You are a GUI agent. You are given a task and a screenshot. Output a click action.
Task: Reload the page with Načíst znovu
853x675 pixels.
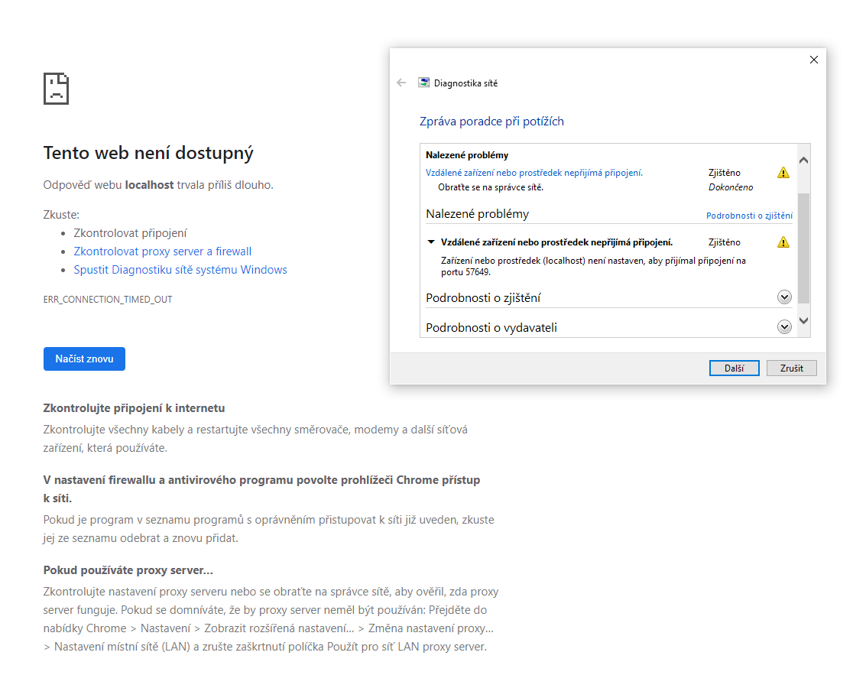click(84, 359)
